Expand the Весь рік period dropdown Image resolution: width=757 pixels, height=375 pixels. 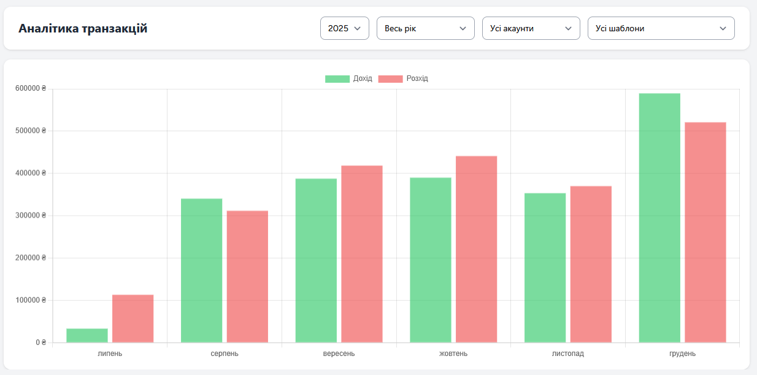coord(426,28)
